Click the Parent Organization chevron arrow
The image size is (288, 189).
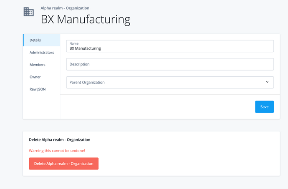(x=267, y=82)
